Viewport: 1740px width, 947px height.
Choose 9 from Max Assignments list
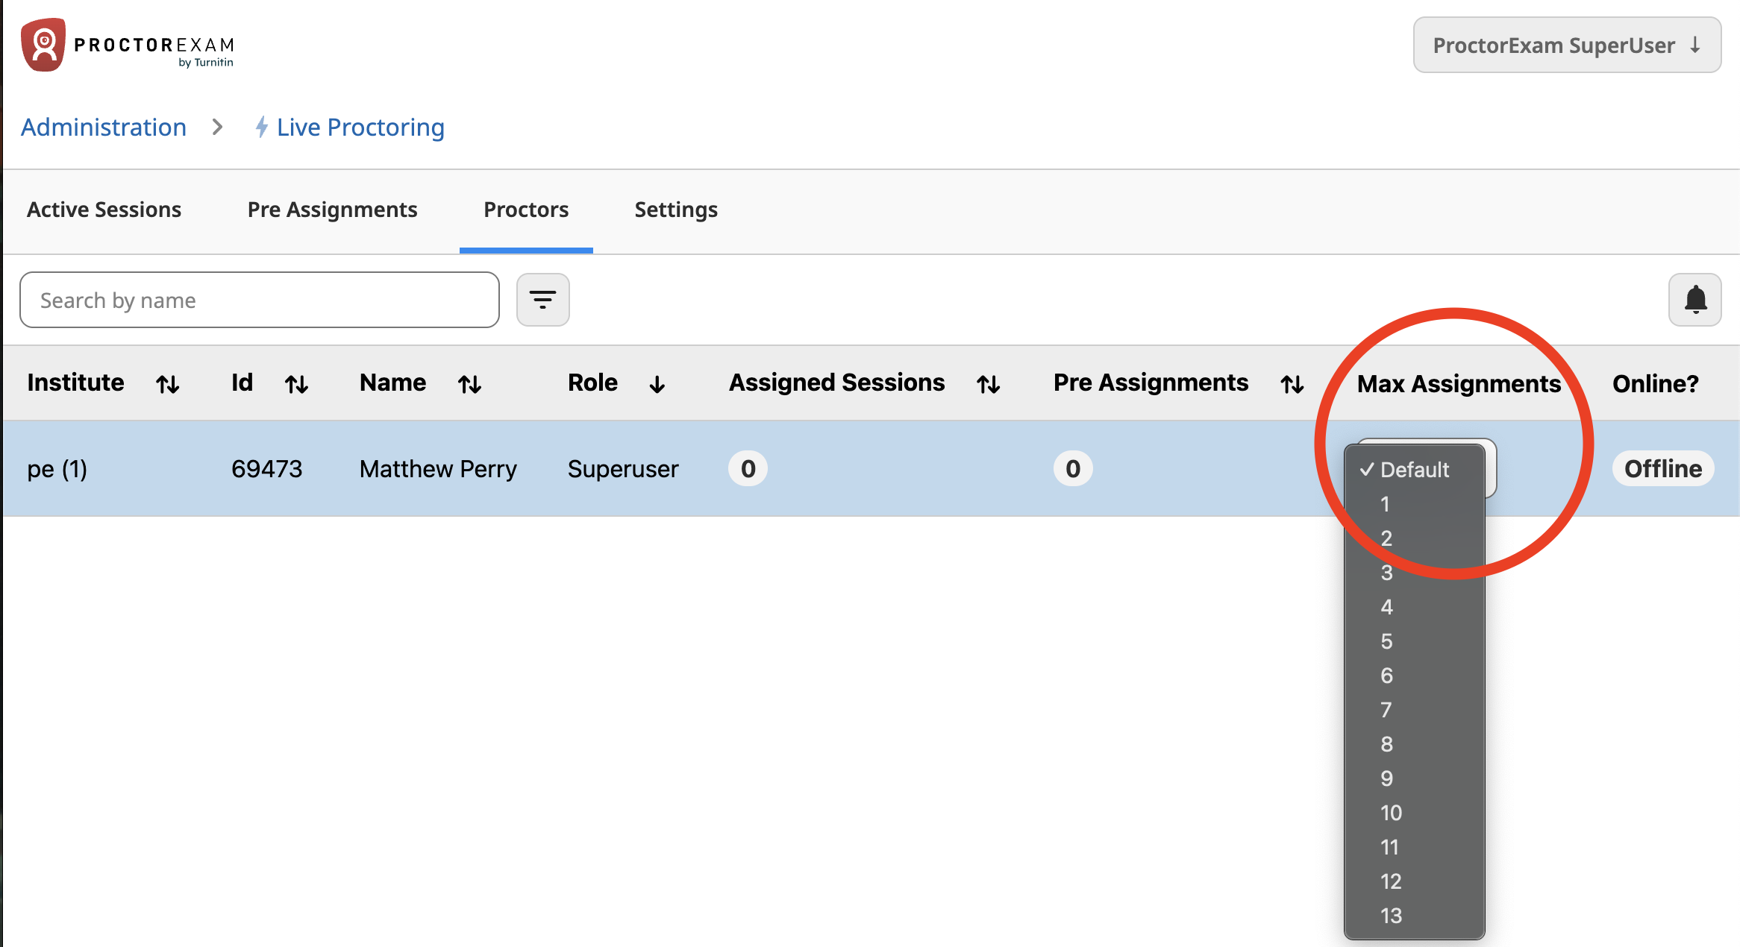[x=1414, y=778]
